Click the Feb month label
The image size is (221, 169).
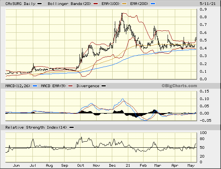click(143, 166)
